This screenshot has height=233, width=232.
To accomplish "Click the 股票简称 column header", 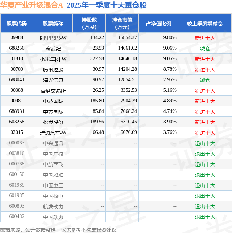I will (53, 23).
